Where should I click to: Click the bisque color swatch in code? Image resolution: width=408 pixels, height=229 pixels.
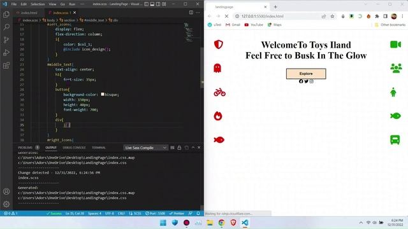click(x=103, y=94)
